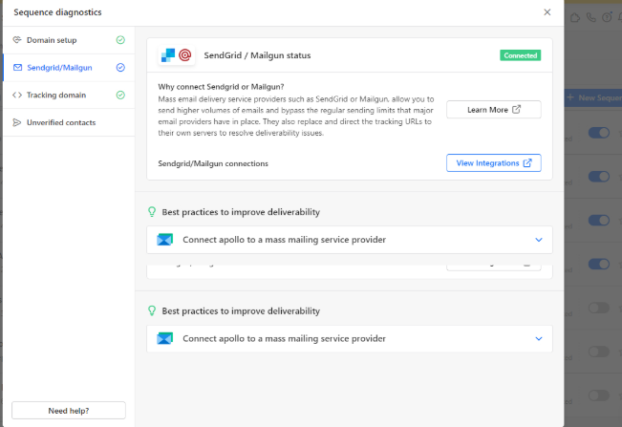
Task: Click the green check beside Tracking domain
Action: coord(120,95)
